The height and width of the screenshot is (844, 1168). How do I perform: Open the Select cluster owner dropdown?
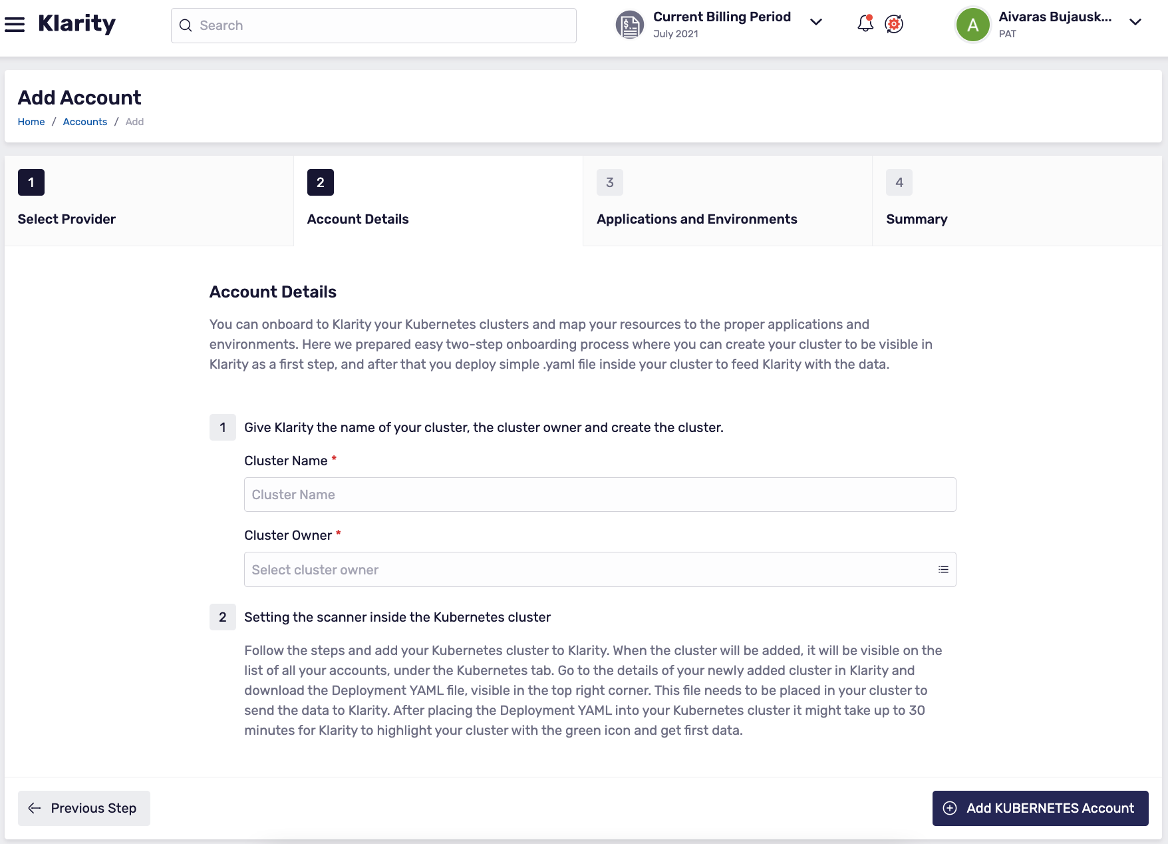click(x=600, y=569)
